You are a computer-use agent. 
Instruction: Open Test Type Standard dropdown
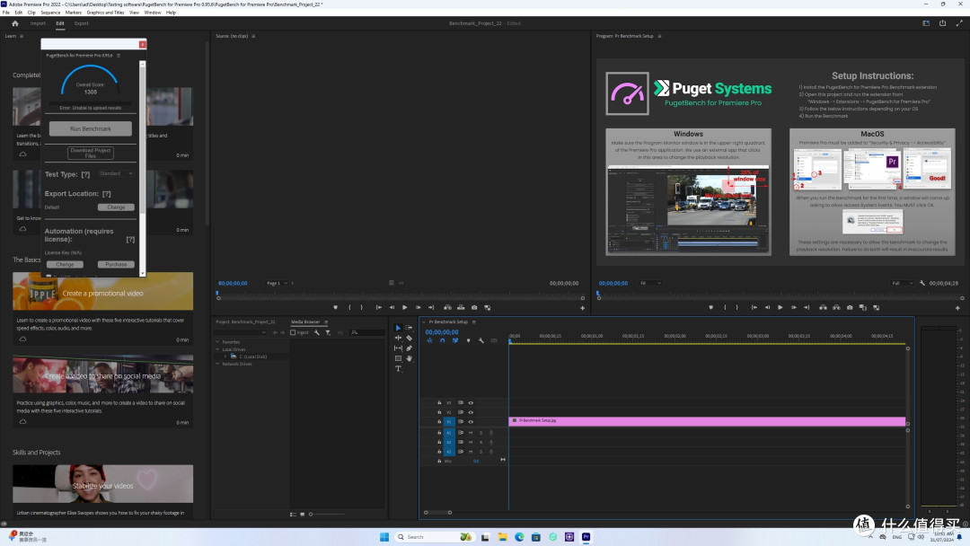[x=116, y=173]
